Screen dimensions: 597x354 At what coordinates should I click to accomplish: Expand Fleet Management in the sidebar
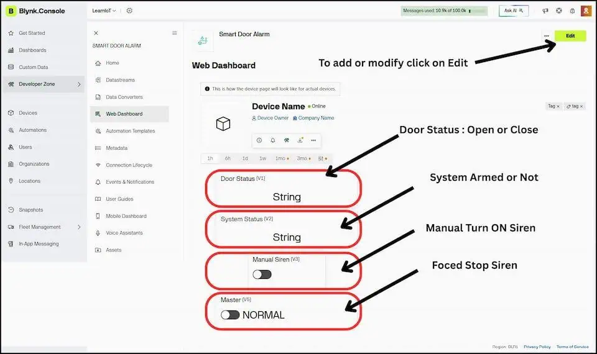click(x=79, y=227)
